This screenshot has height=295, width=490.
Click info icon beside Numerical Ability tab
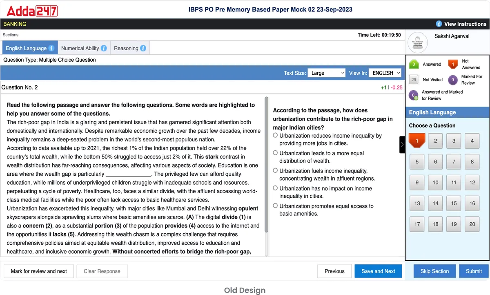(104, 48)
